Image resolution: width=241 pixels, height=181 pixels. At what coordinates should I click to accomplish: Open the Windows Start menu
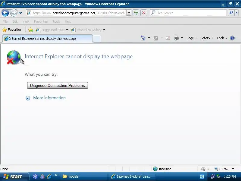pyautogui.click(x=14, y=176)
